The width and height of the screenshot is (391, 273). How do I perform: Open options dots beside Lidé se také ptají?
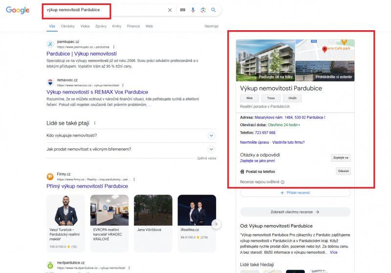tap(95, 123)
